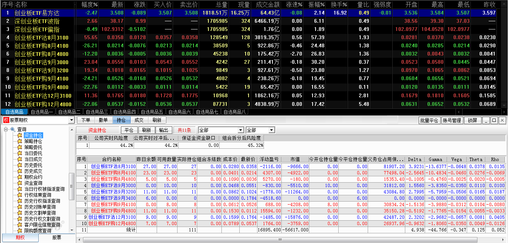Viewport: 508px width, 243px height.
Task: Switch to the 自选商品八 watchlist tab
Action: 235,112
